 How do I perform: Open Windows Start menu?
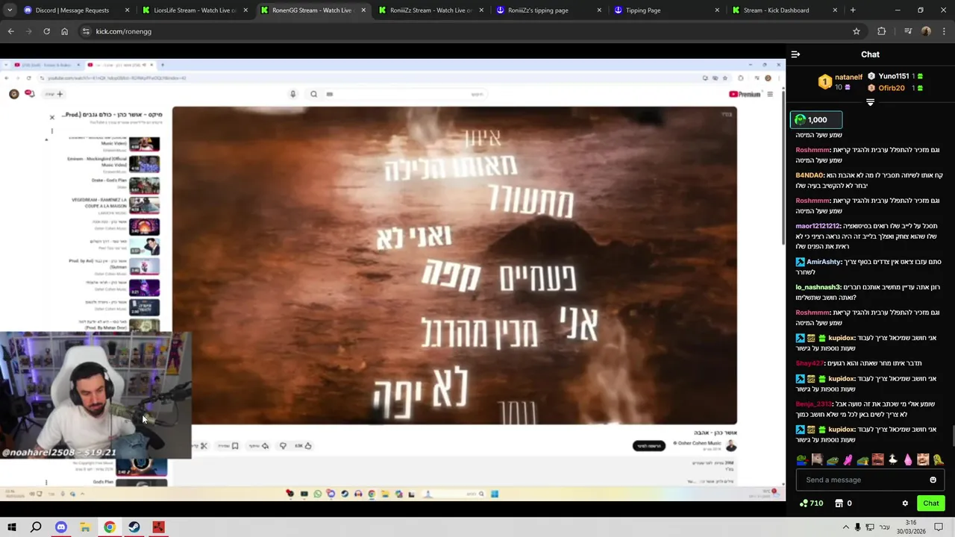[11, 527]
